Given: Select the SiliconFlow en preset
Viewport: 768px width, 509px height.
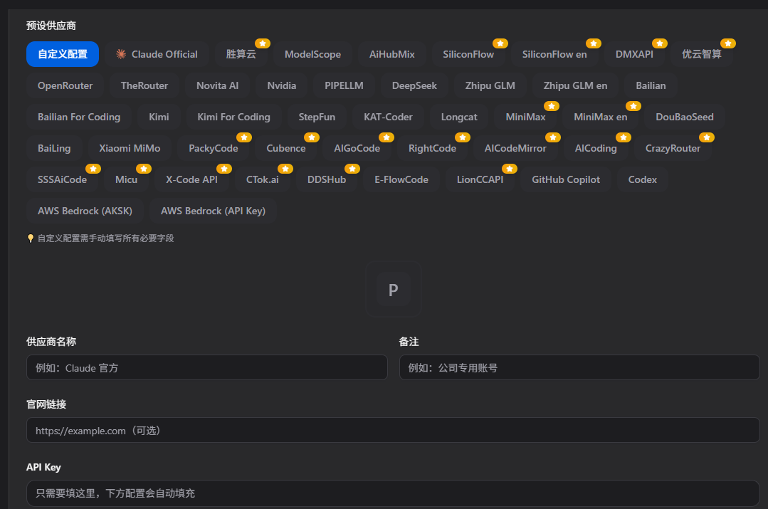Looking at the screenshot, I should tap(554, 54).
